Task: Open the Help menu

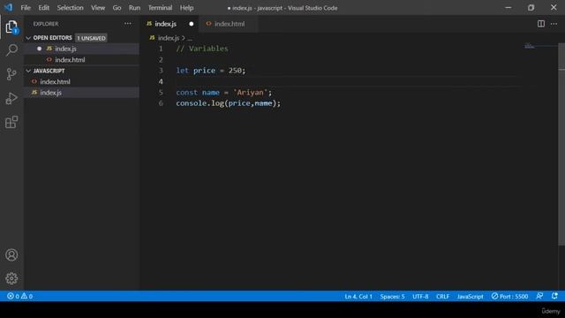Action: (x=186, y=8)
